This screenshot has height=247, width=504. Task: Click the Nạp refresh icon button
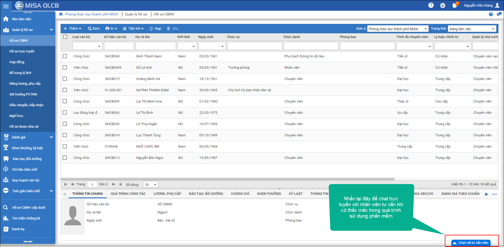155,29
